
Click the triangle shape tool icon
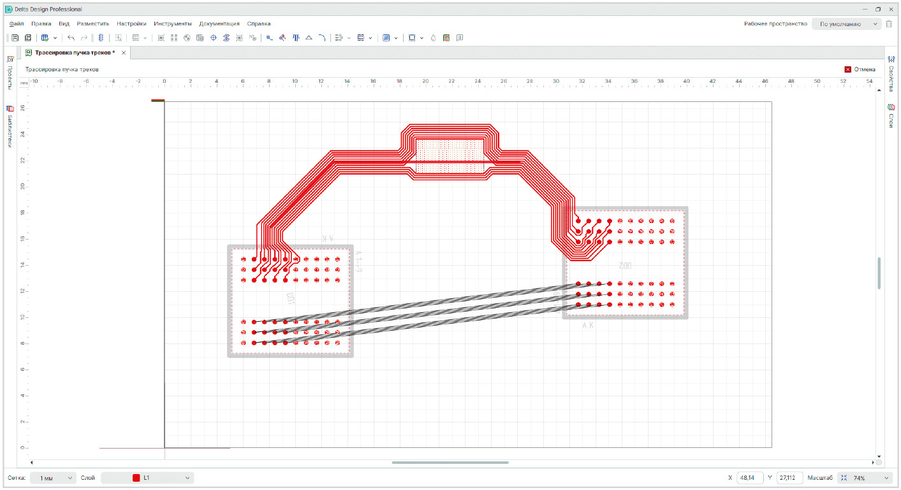[309, 38]
